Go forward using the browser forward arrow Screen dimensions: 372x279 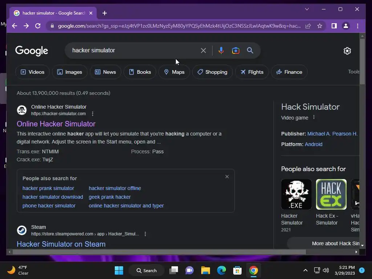coord(26,26)
